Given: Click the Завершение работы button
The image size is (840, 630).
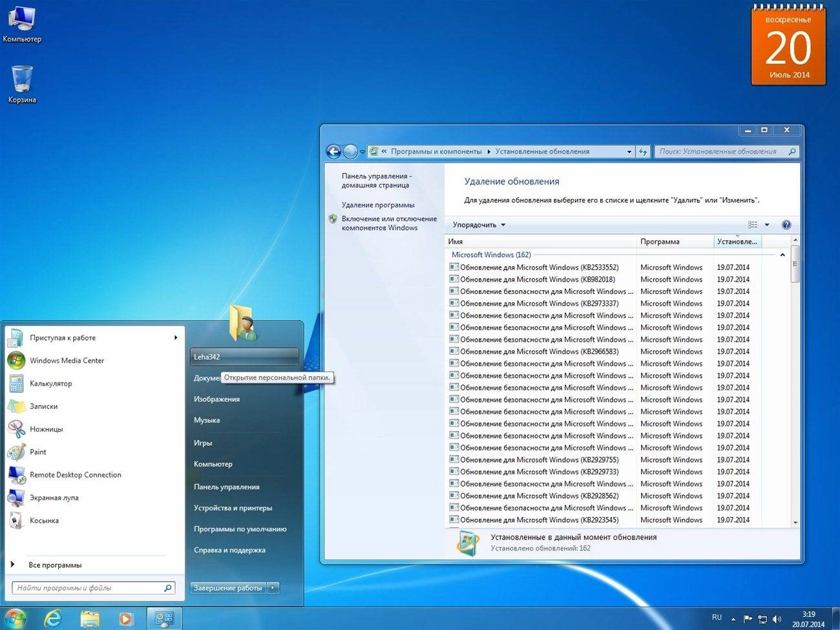Looking at the screenshot, I should pos(228,588).
